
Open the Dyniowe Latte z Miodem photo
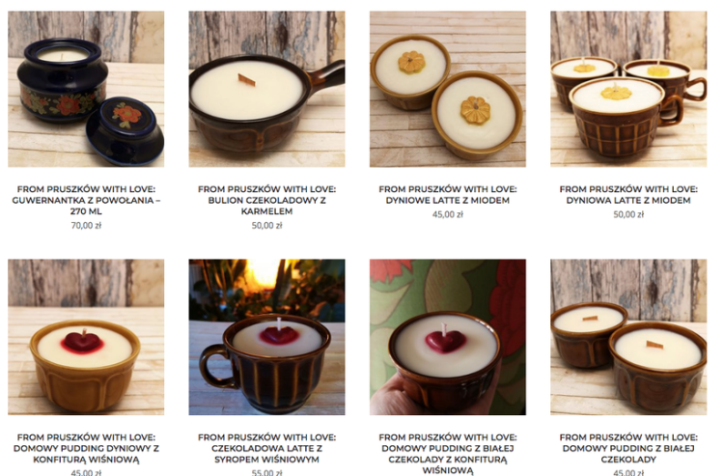click(x=447, y=89)
